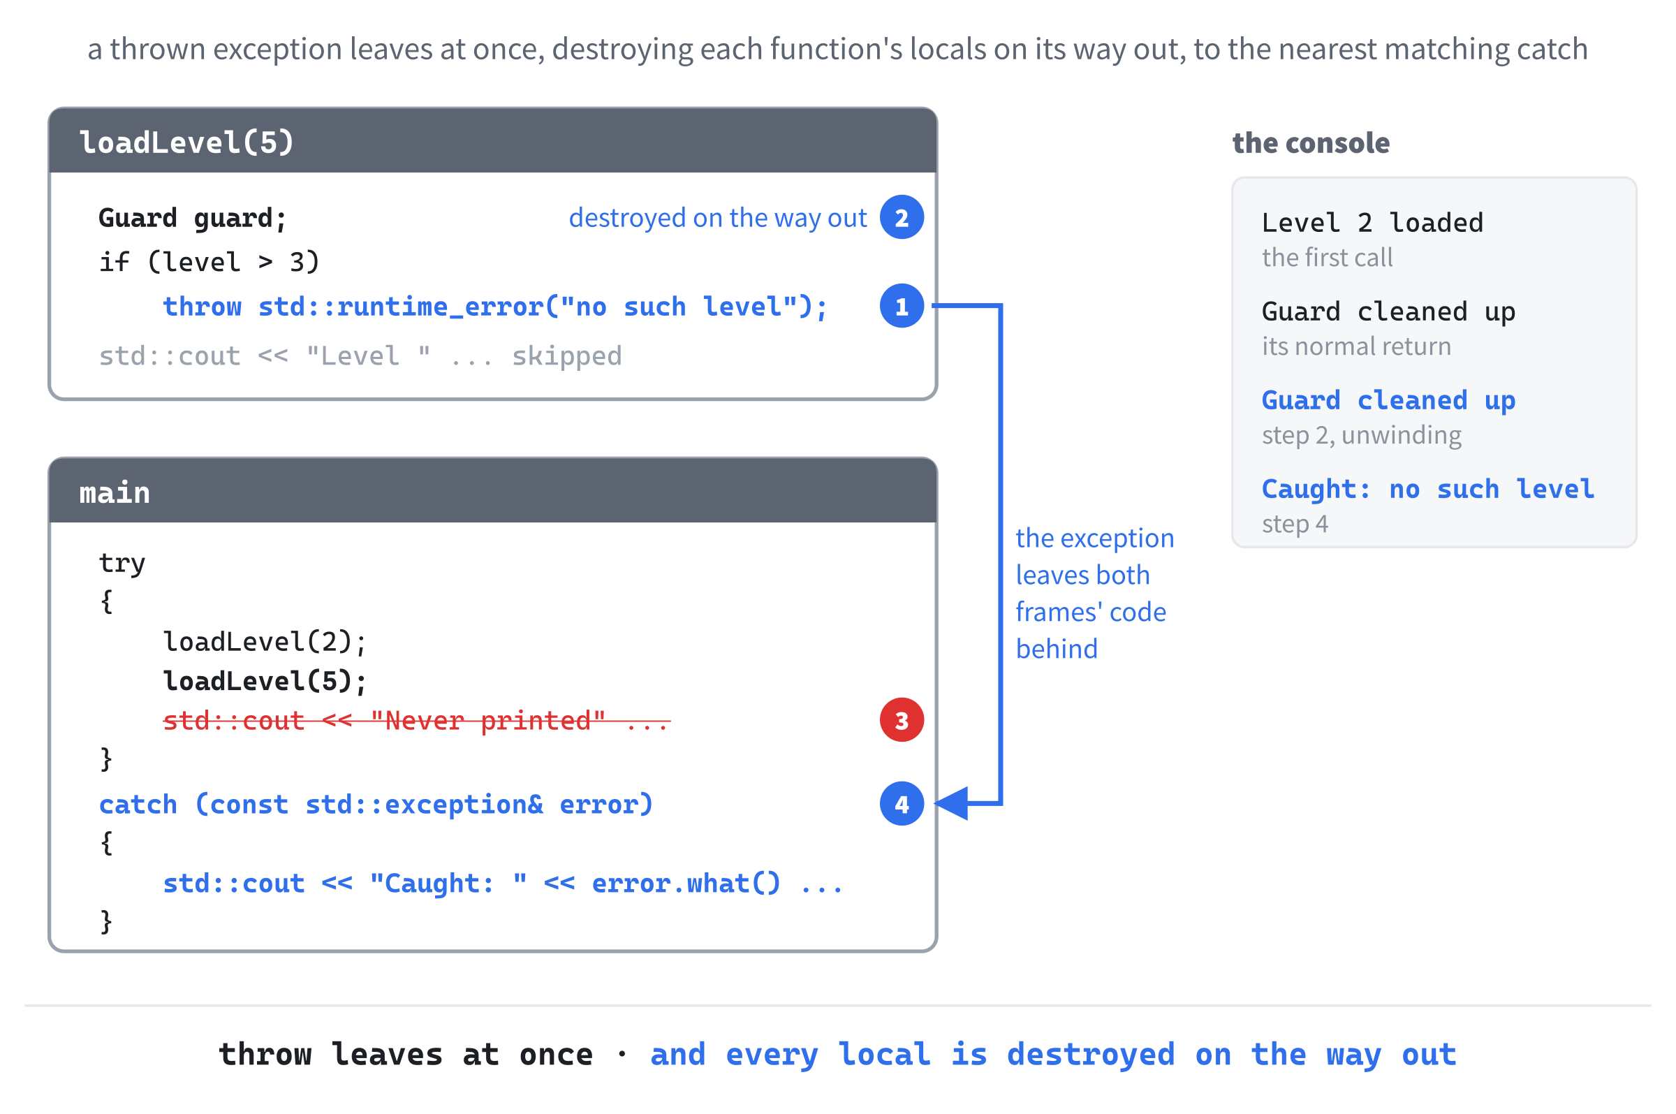Select the bold 'loadLevel(5);' call
This screenshot has width=1676, height=1114.
pos(265,682)
